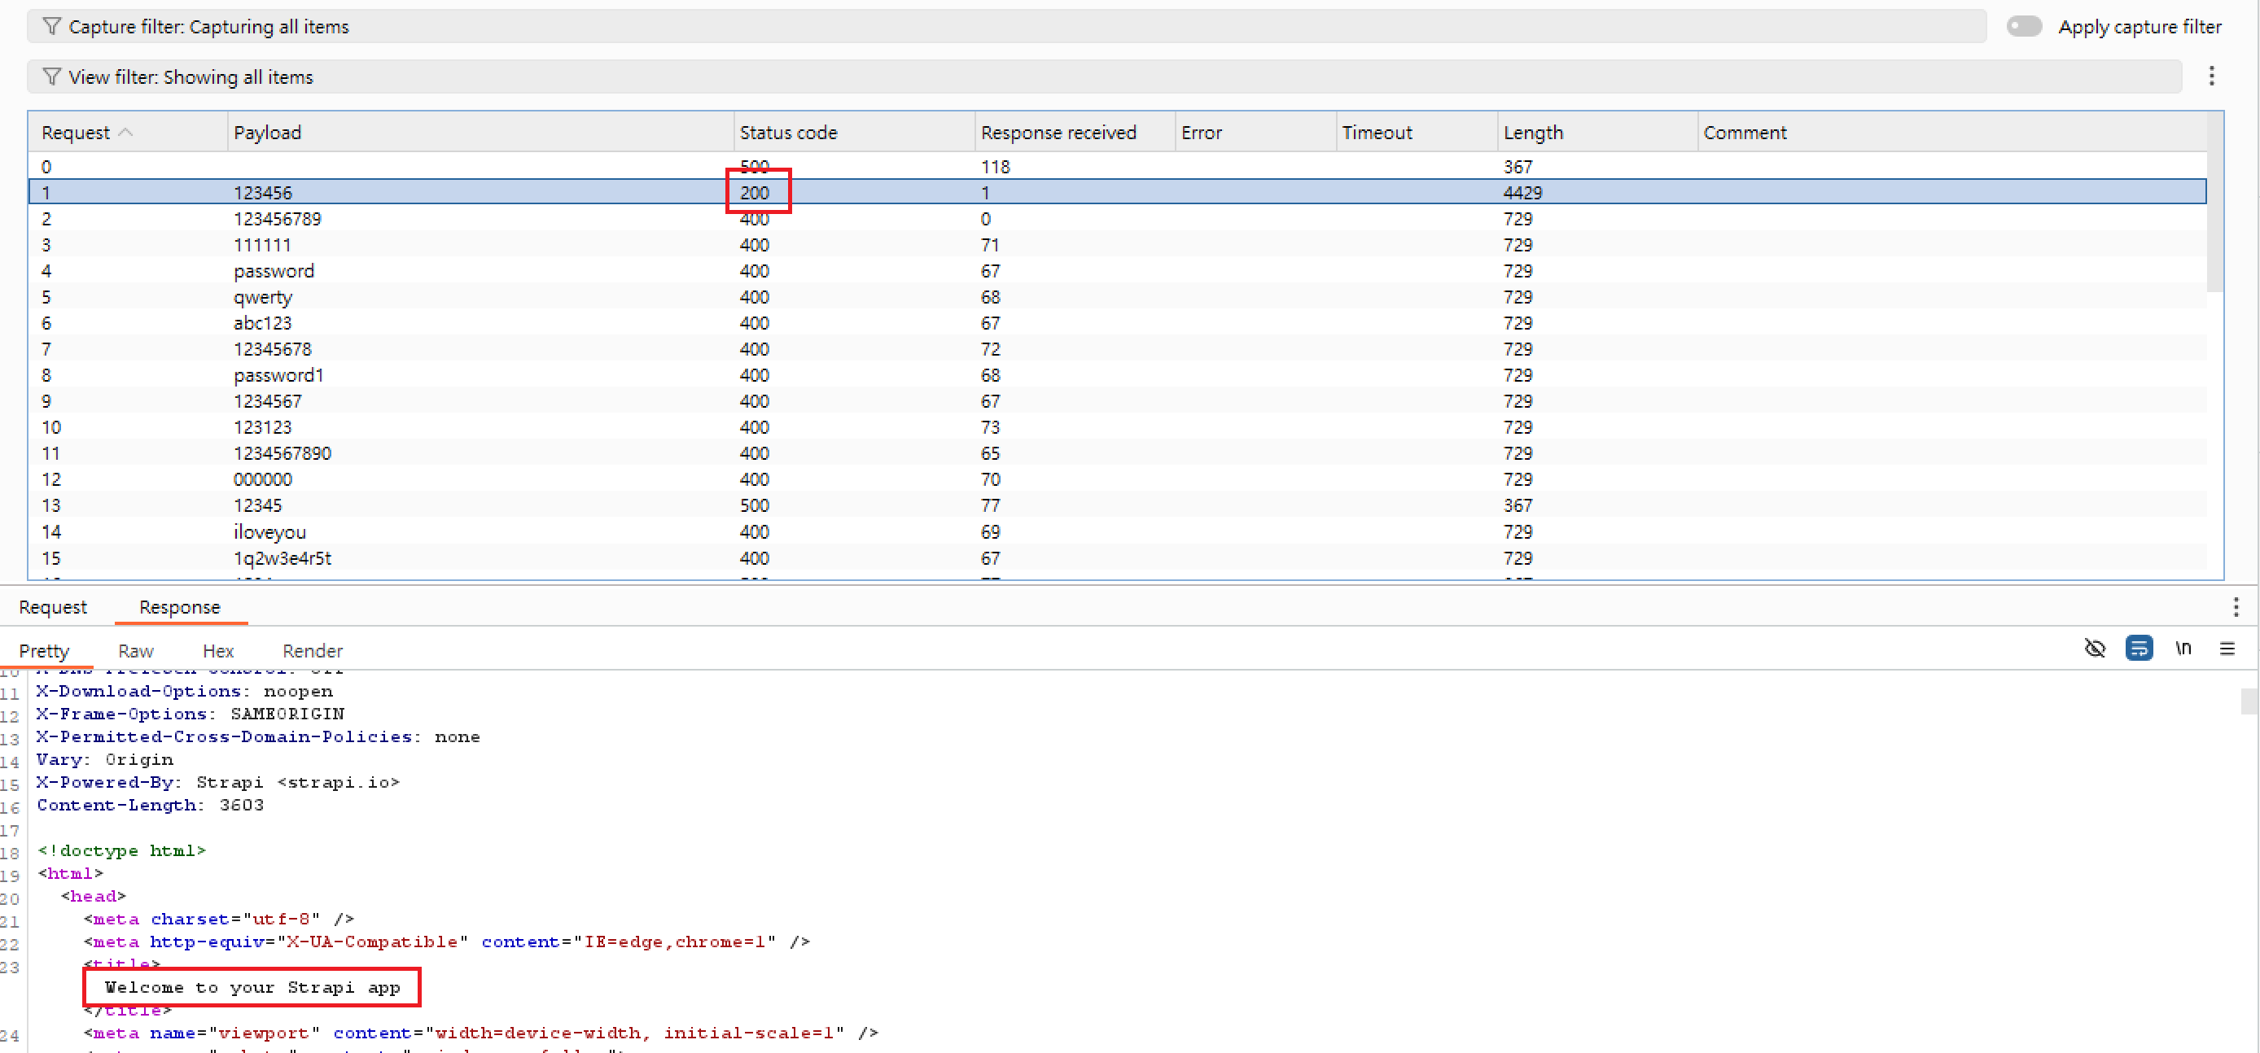Select the row with payload 123456789

(x=1117, y=218)
